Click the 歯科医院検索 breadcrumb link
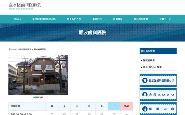 (25, 49)
